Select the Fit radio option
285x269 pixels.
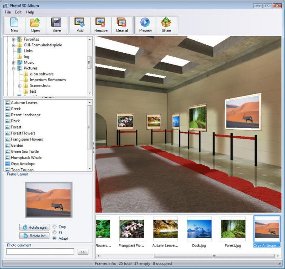(x=54, y=232)
